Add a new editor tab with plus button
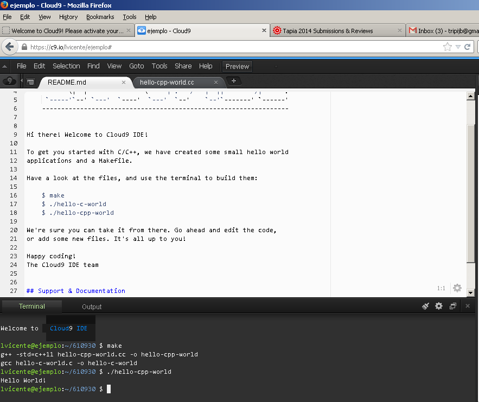Viewport: 479px width, 402px height. tap(234, 81)
